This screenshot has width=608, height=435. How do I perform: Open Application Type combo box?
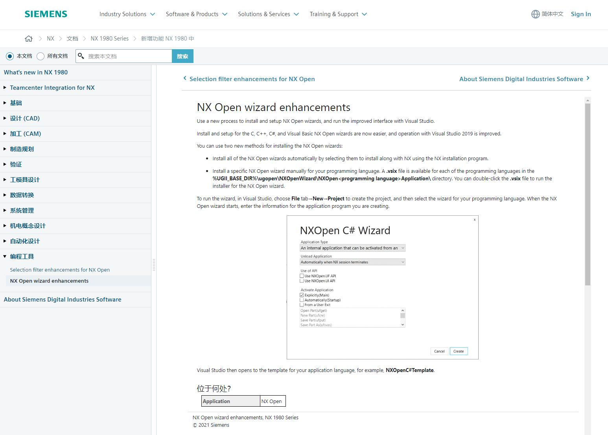pos(352,248)
